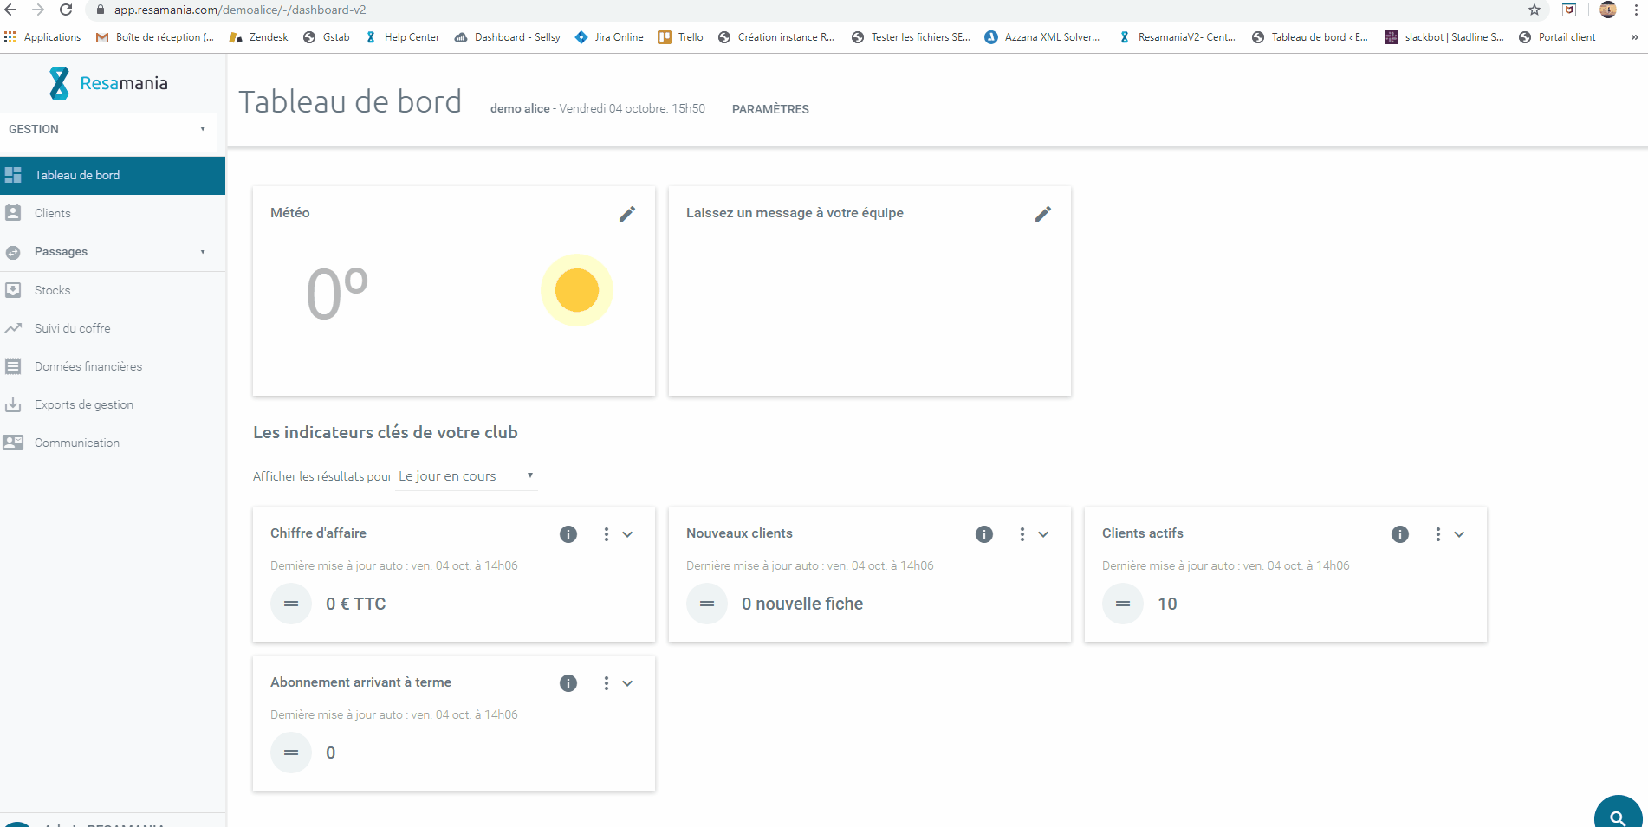The width and height of the screenshot is (1648, 827).
Task: Open the Applications bookmarks shortcut
Action: [x=42, y=37]
